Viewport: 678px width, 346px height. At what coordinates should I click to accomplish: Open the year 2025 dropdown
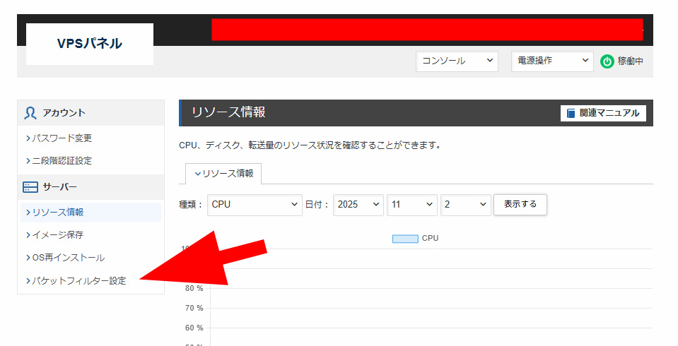pyautogui.click(x=358, y=205)
